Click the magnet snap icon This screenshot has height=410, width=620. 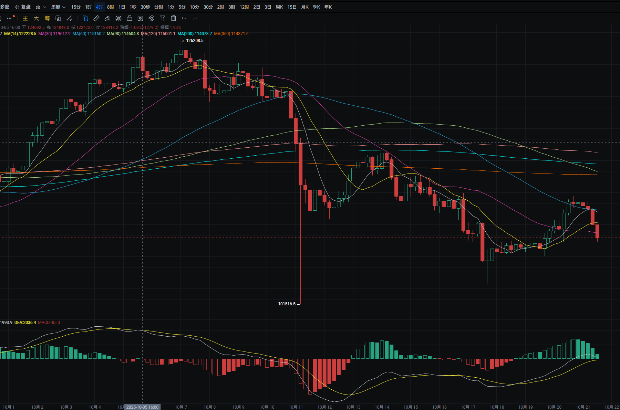[151, 18]
